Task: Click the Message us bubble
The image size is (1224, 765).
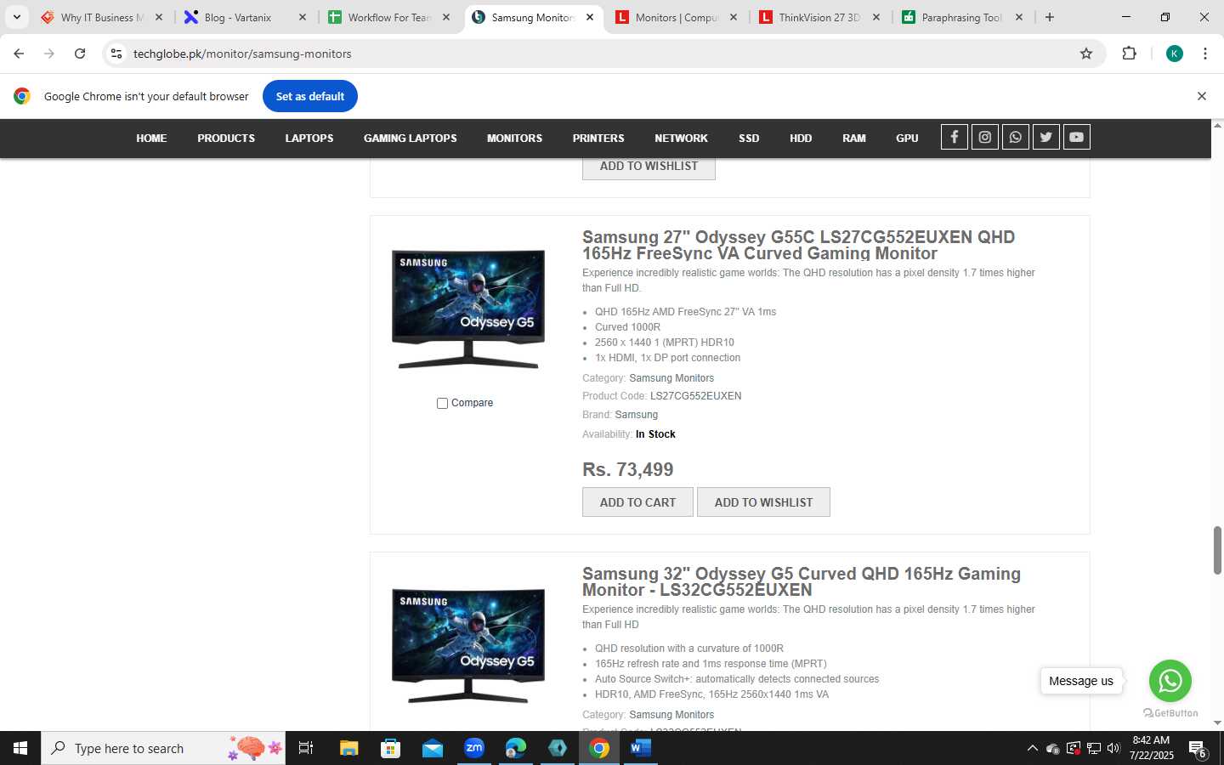Action: tap(1081, 681)
